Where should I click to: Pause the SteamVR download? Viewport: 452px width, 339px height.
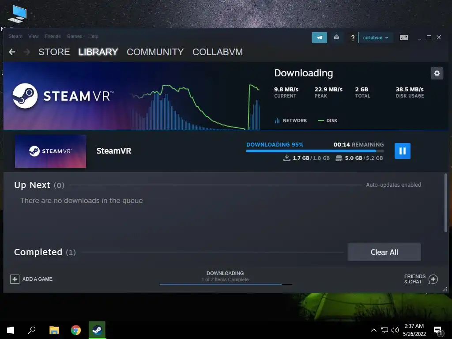point(403,151)
